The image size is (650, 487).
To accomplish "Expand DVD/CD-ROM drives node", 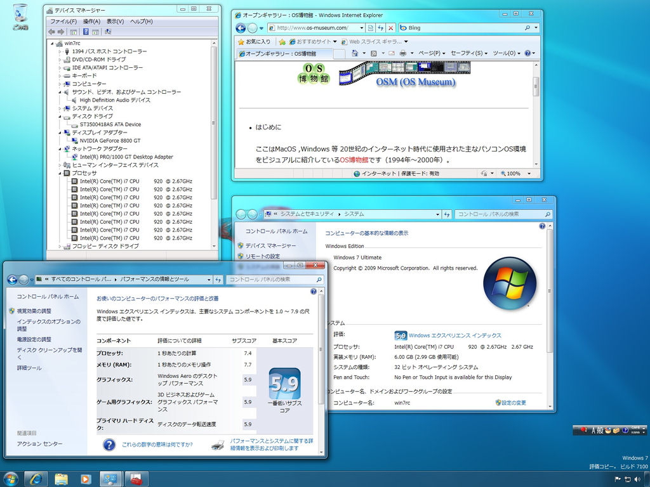I will pyautogui.click(x=60, y=60).
